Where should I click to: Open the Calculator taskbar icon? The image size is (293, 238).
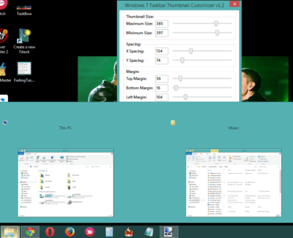[109, 232]
